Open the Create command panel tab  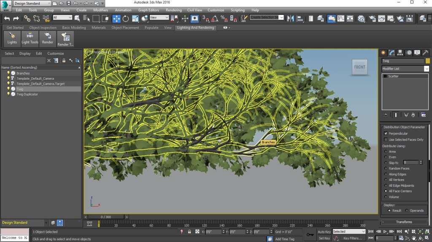tap(383, 53)
